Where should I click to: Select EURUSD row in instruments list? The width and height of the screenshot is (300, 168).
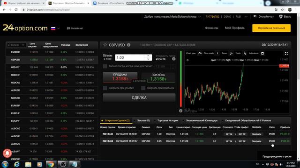click(52, 52)
